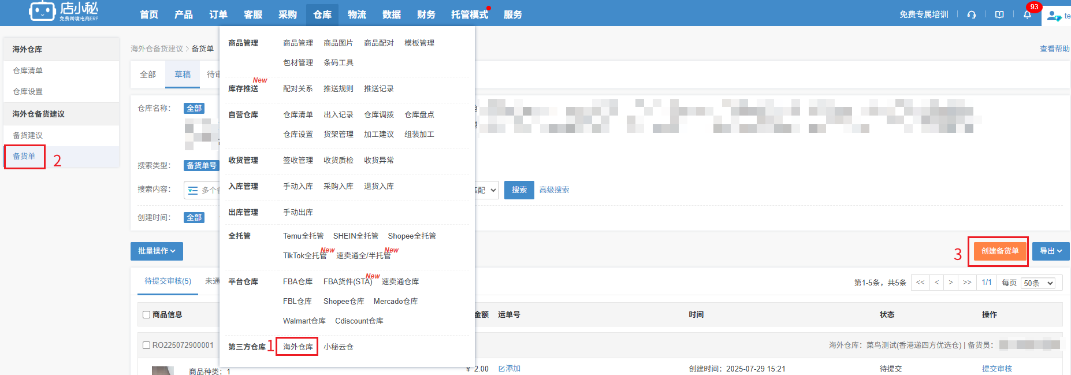Image resolution: width=1071 pixels, height=375 pixels.
Task: Open 商品配对 from the dropdown menu
Action: tap(379, 43)
